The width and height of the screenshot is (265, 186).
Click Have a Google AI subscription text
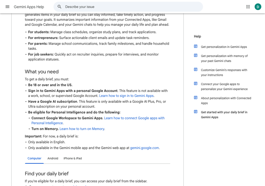point(53,101)
